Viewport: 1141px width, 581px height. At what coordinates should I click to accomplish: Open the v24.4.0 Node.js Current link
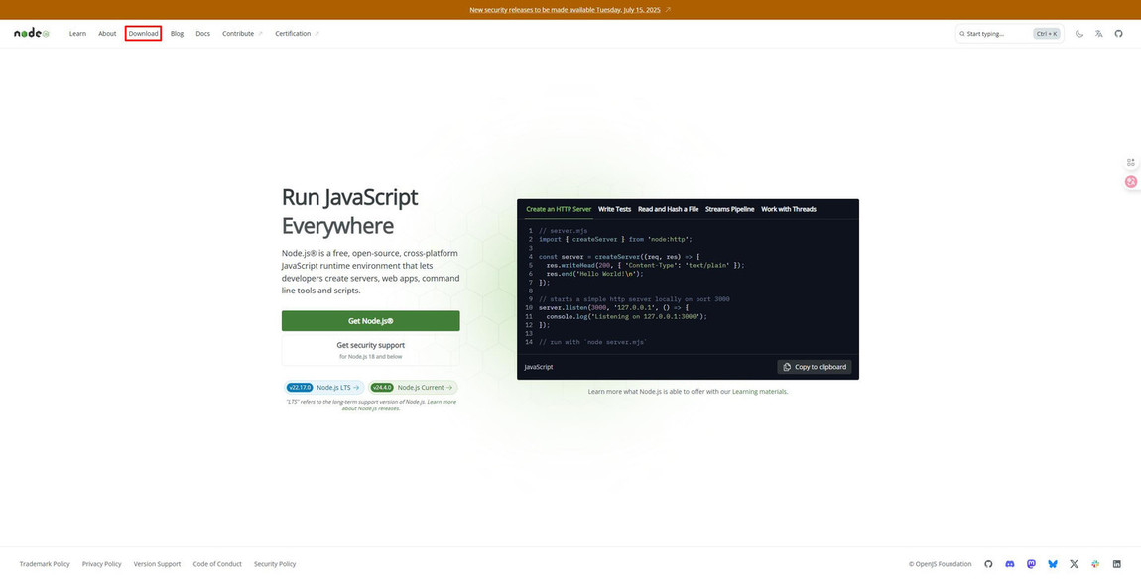[x=413, y=388]
